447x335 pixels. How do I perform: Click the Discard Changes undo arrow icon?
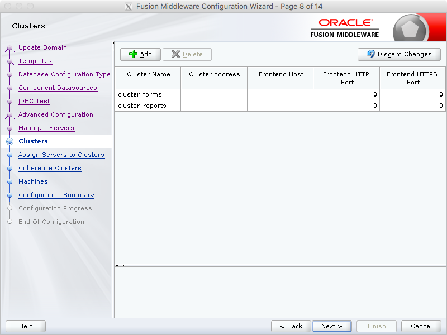(370, 54)
